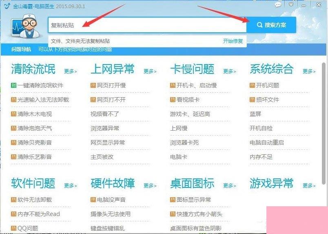The image size is (328, 234).
Task: Click the hot badge beside 网页打不开
Action: 93,100
